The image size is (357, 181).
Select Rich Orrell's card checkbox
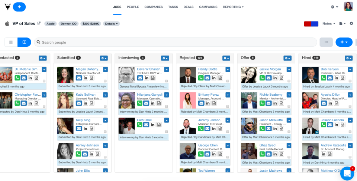(x=167, y=132)
